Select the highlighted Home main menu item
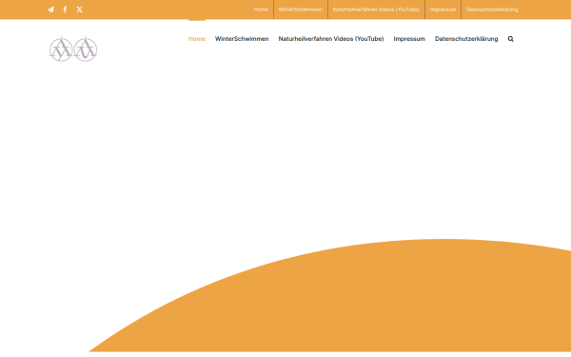 point(197,39)
